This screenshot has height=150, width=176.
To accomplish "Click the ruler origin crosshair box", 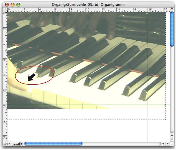I will pos(4,10).
